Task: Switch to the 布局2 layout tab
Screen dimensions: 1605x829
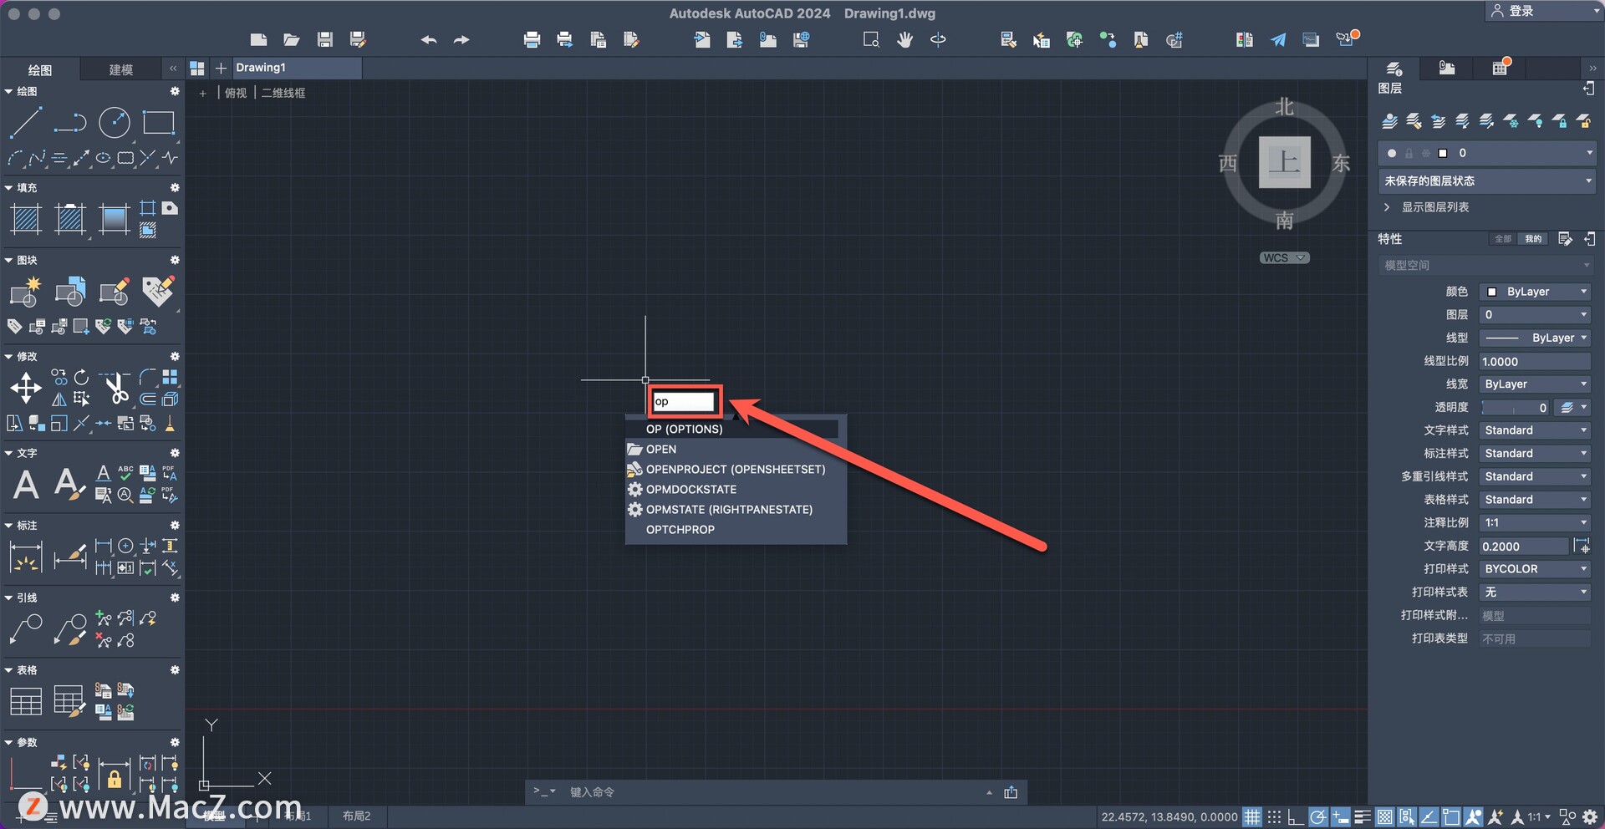Action: coord(356,816)
